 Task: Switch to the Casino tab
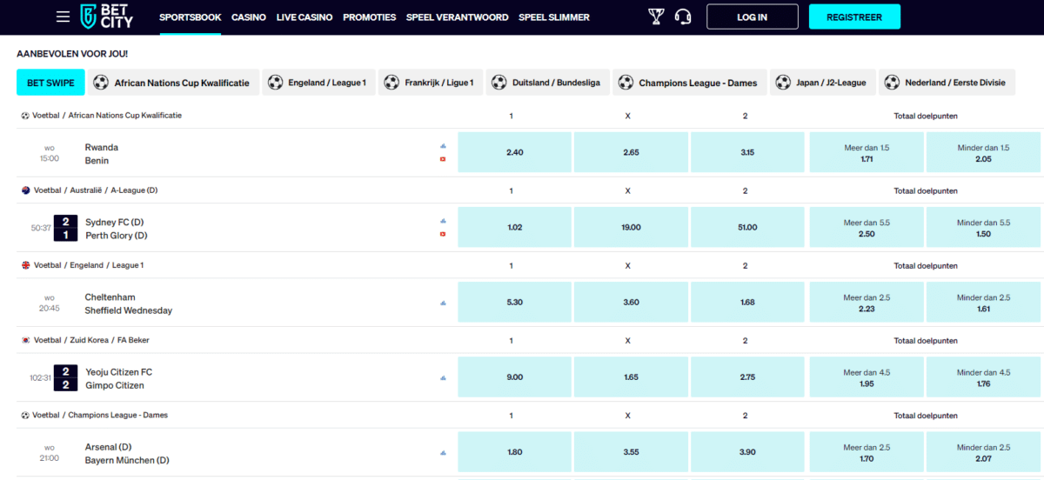249,17
